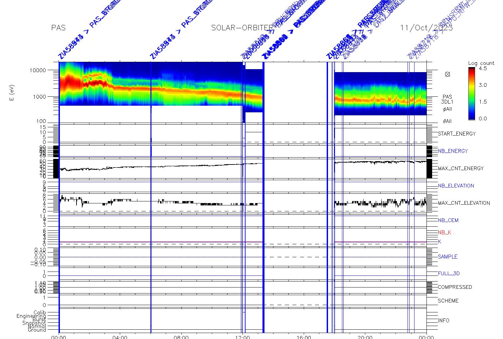Select the 'Log count' color bar title
This screenshot has height=339, width=503.
point(481,63)
